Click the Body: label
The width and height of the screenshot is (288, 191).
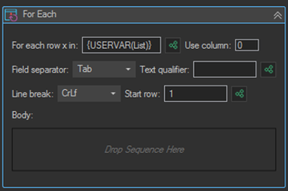click(x=23, y=115)
